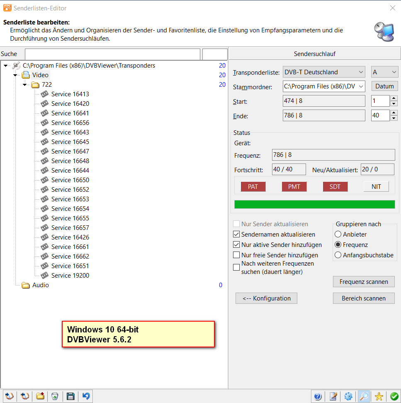Image resolution: width=401 pixels, height=403 pixels.
Task: Click the recycle bin delete icon
Action: tap(55, 396)
